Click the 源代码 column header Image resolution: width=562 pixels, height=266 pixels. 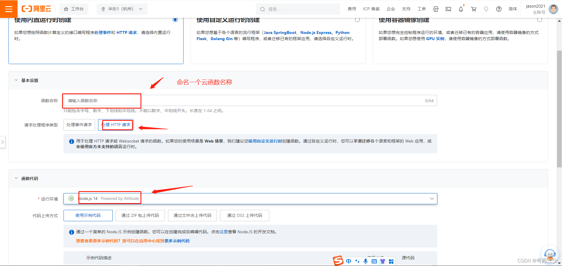coord(408,258)
